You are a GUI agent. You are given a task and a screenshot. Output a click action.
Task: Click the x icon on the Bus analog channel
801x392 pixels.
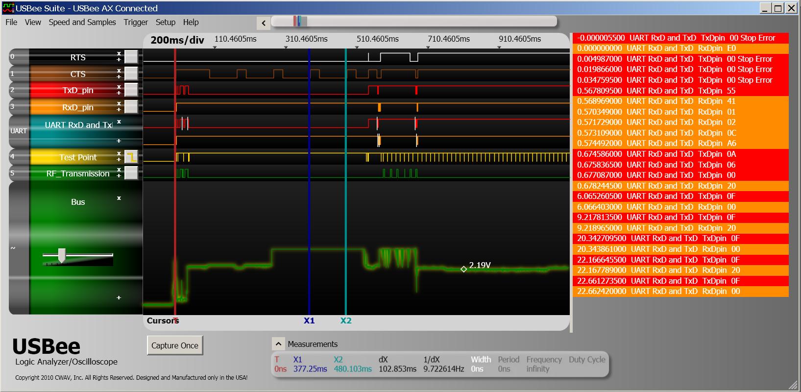(119, 198)
